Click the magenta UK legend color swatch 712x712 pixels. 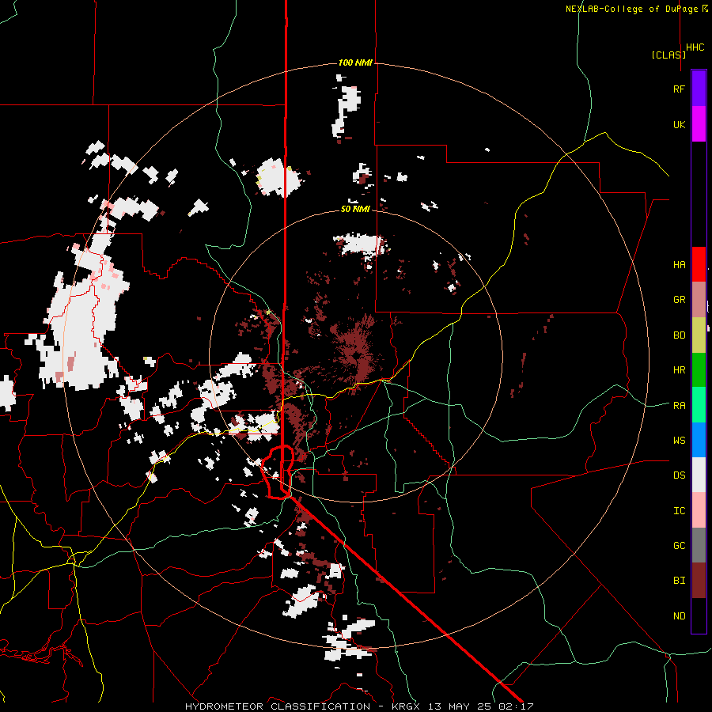tap(699, 124)
